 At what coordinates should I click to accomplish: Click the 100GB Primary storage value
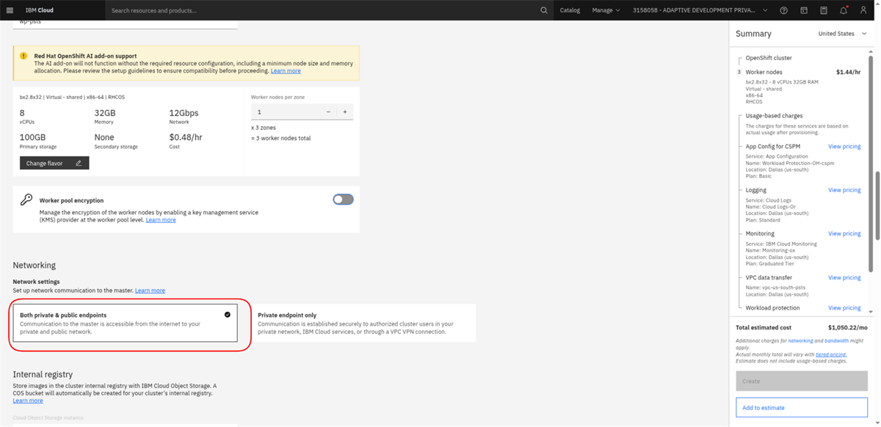coord(32,137)
